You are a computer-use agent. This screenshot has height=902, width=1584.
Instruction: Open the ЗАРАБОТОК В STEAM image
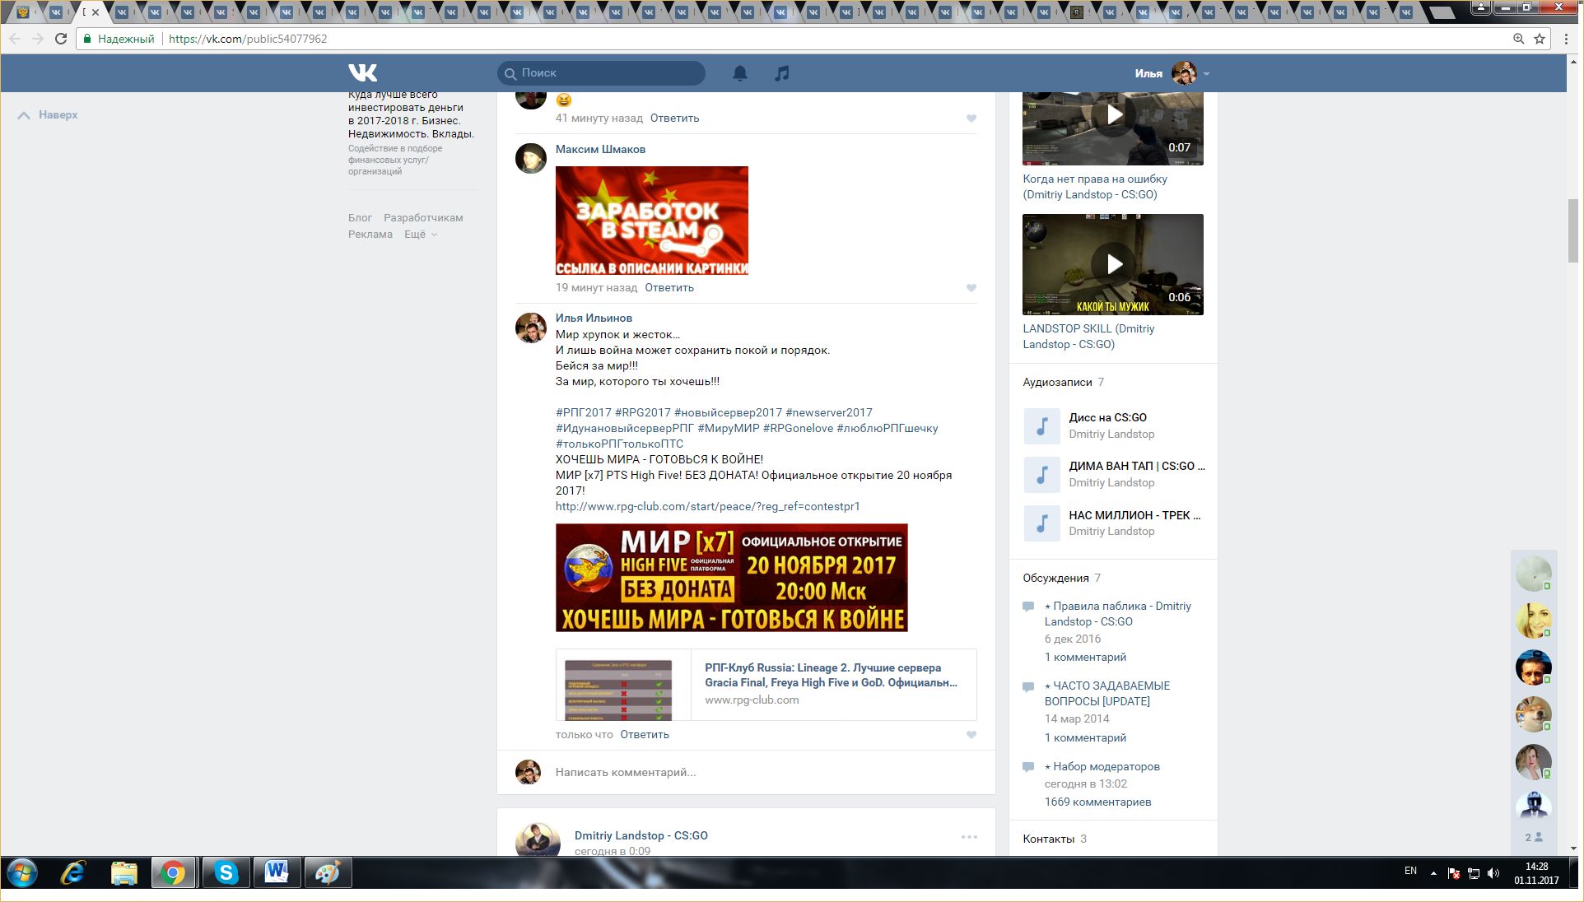pyautogui.click(x=652, y=221)
